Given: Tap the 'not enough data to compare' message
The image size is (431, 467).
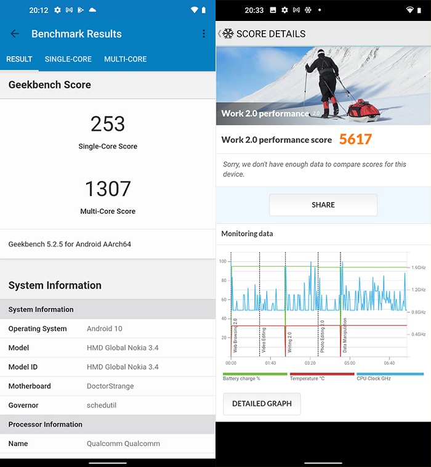Looking at the screenshot, I should 315,169.
